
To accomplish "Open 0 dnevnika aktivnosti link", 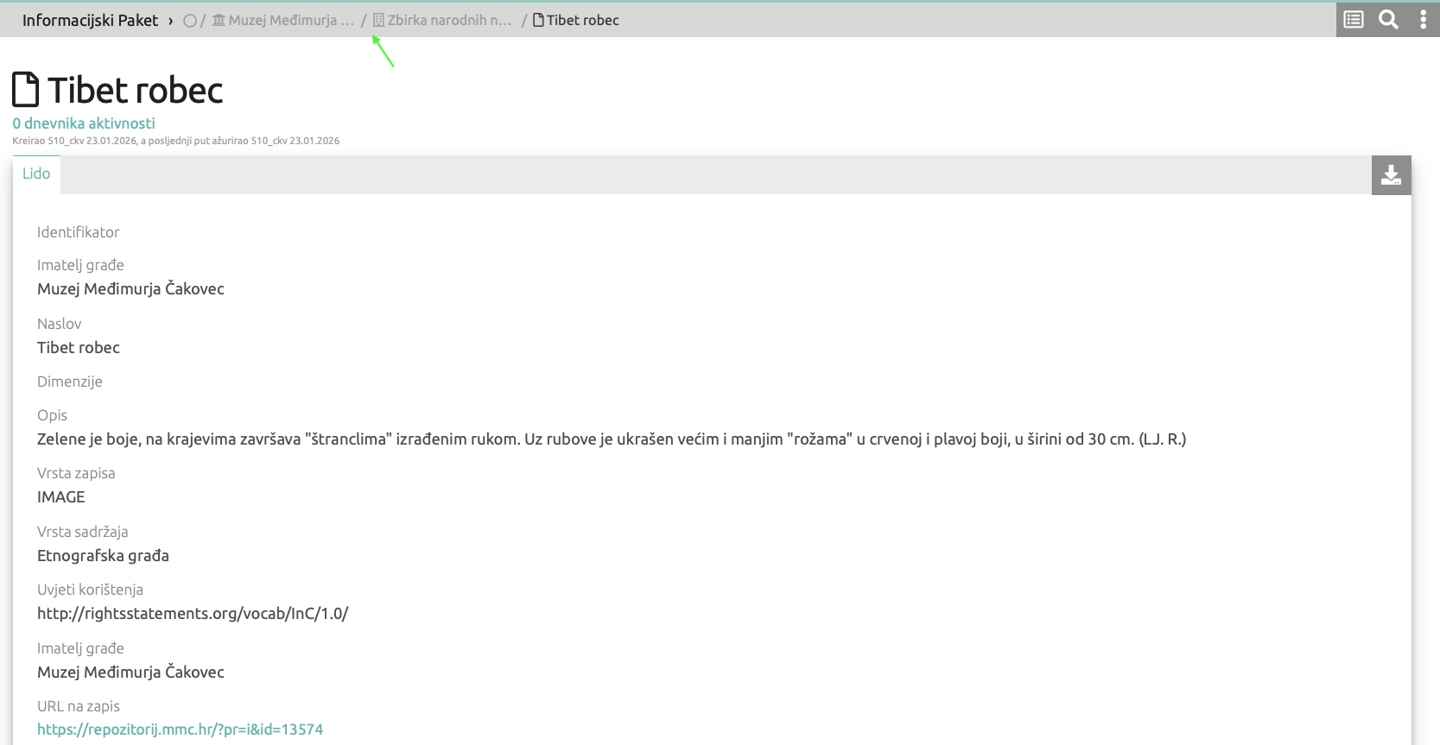I will (x=84, y=123).
